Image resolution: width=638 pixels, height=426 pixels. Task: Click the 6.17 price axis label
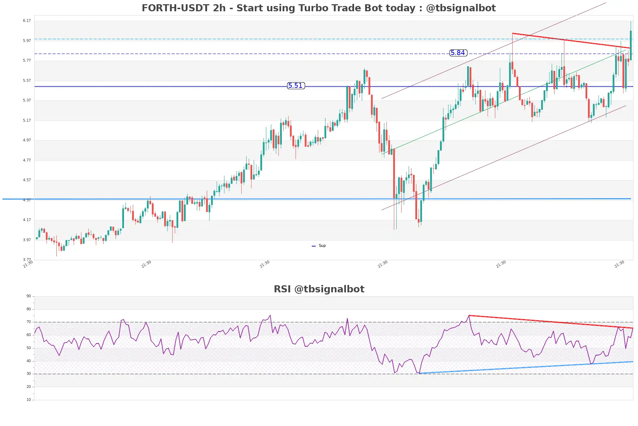pos(27,21)
